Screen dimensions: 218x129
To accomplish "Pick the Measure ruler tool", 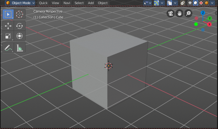I will (20, 48).
